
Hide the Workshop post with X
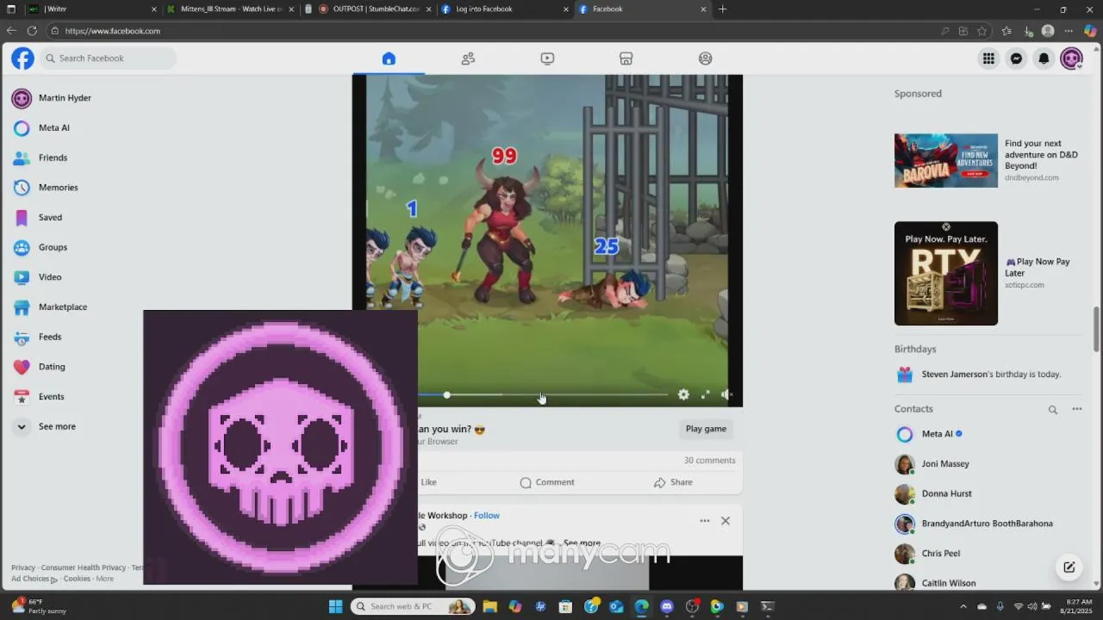(726, 521)
